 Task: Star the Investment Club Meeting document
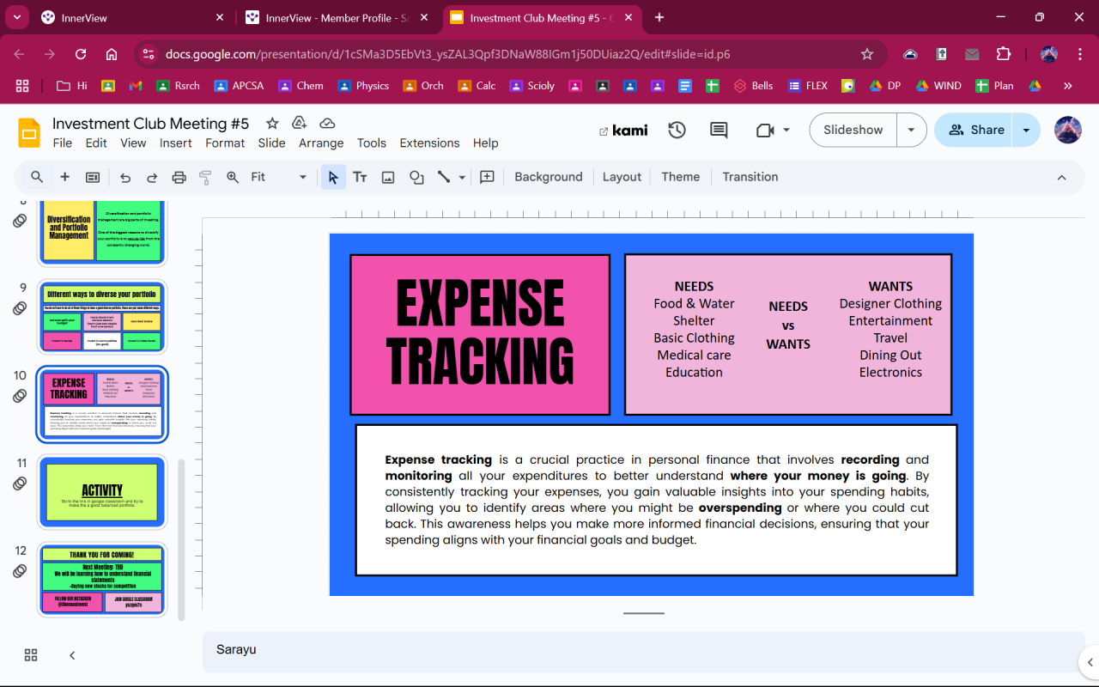(x=272, y=124)
